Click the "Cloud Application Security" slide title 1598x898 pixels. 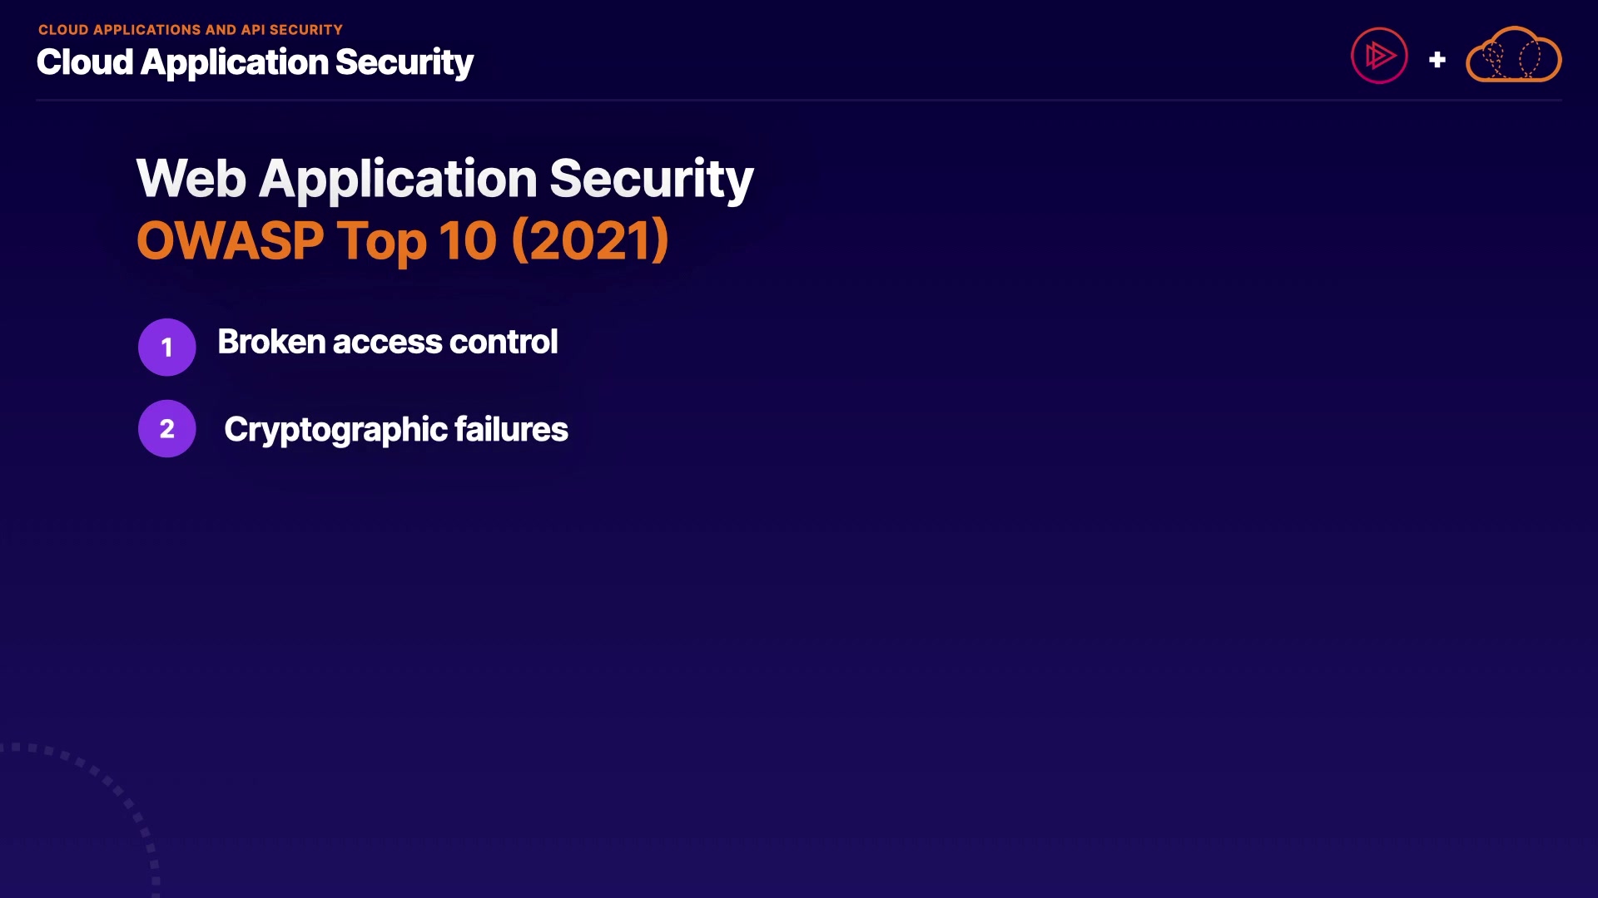(255, 62)
